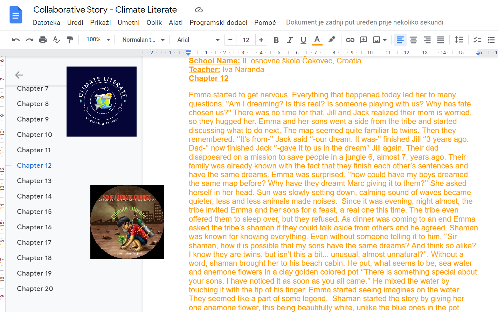498x312 pixels.
Task: Jump to Chapter 19 in outline
Action: click(x=34, y=273)
